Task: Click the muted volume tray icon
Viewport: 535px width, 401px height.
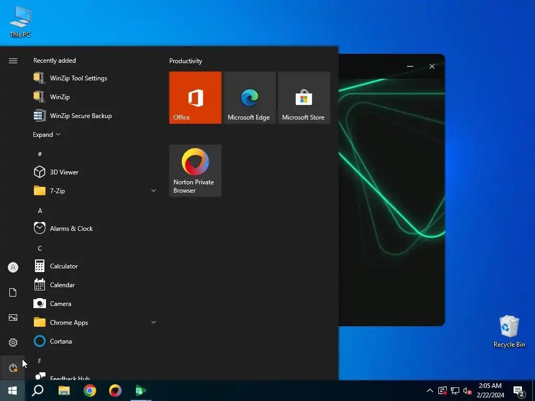Action: tap(468, 391)
